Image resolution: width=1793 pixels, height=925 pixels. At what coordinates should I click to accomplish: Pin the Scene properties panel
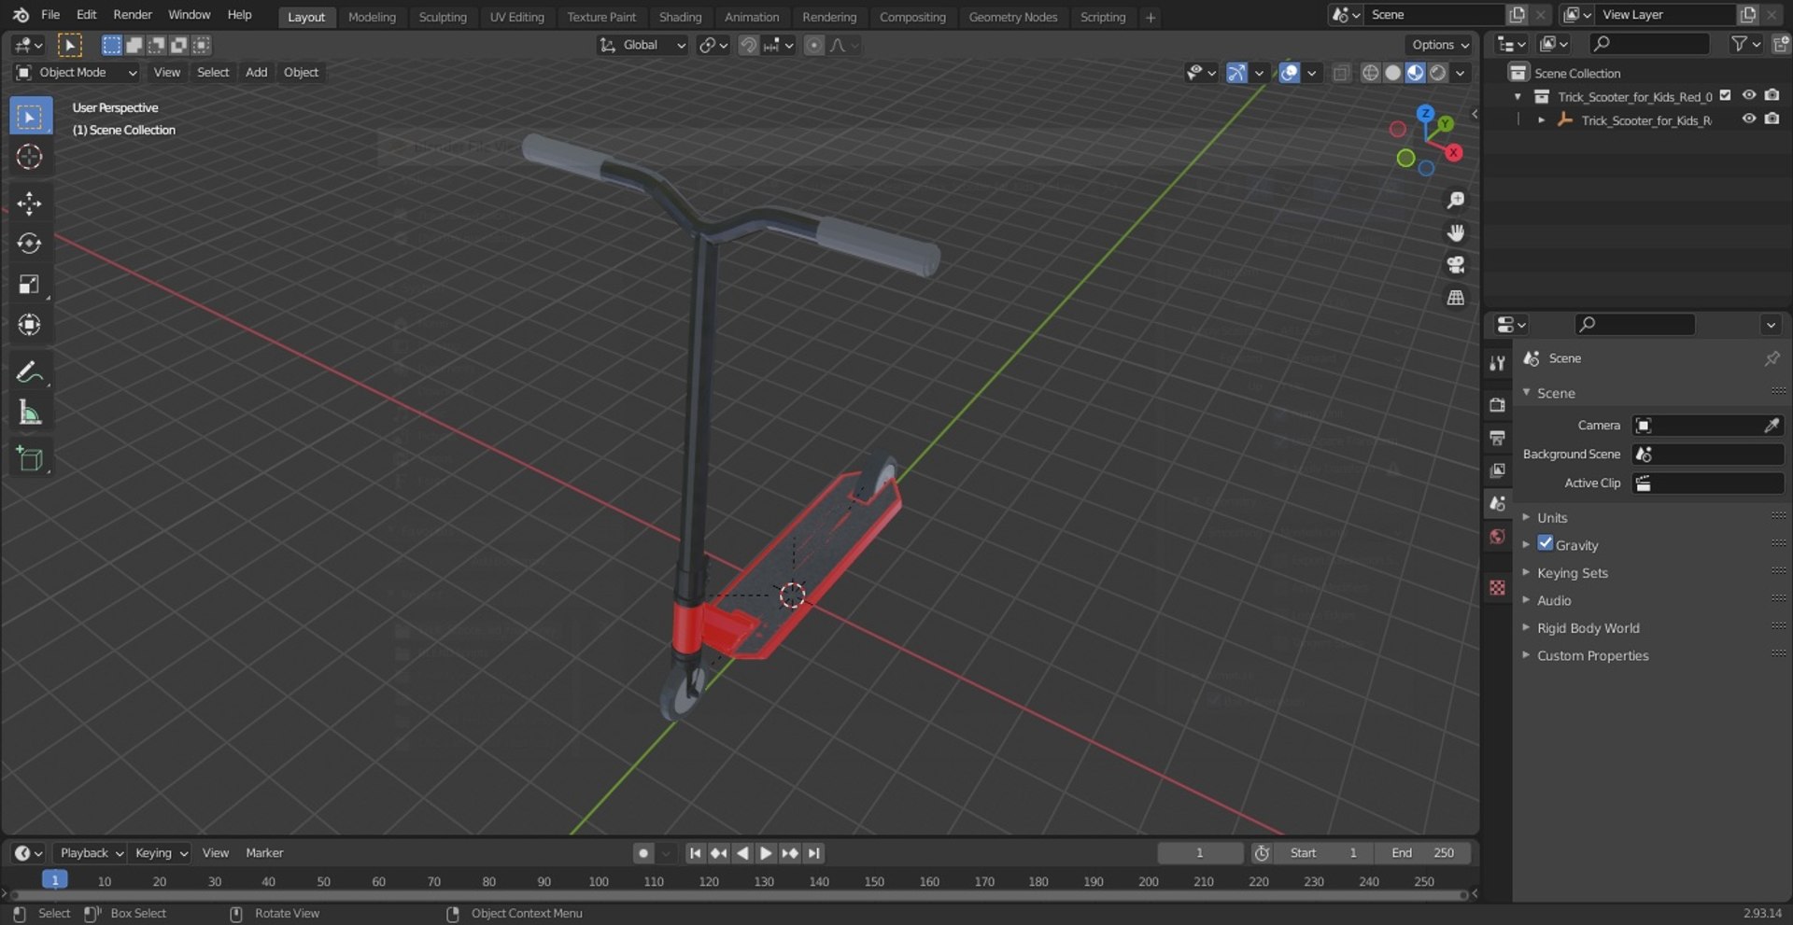point(1771,358)
